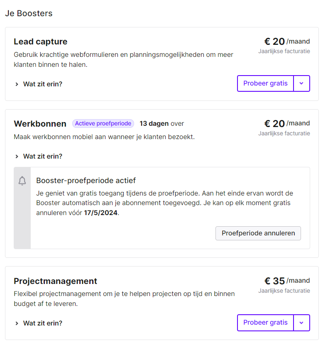
Task: Click the € 35 /maand price for Projectmanagement
Action: click(287, 281)
